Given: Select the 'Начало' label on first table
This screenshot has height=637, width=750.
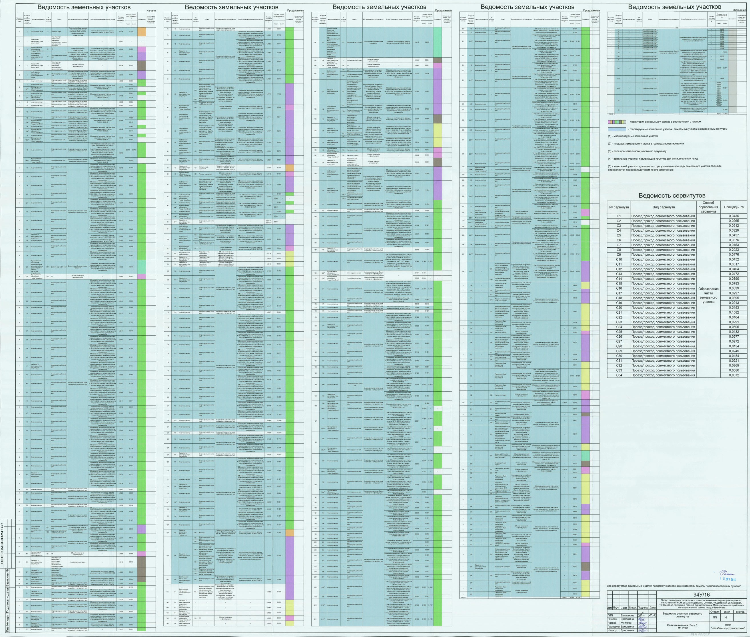Looking at the screenshot, I should tap(151, 11).
